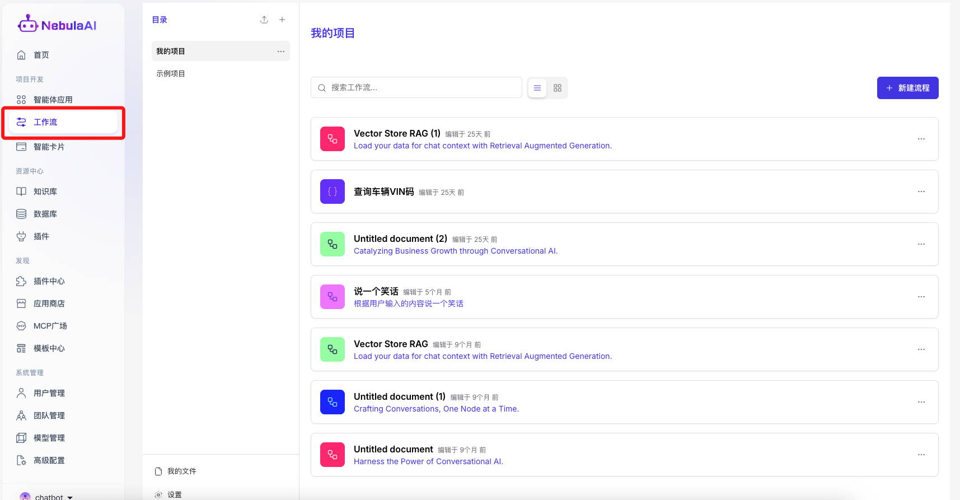Open 知识库 in the sidebar
Image resolution: width=960 pixels, height=500 pixels.
[x=45, y=191]
